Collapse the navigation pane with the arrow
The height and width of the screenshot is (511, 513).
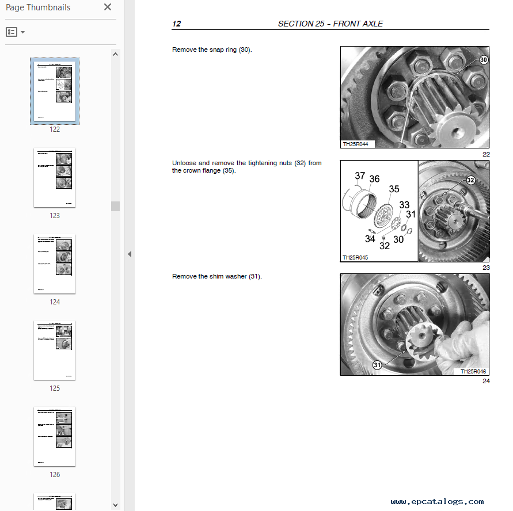(130, 254)
